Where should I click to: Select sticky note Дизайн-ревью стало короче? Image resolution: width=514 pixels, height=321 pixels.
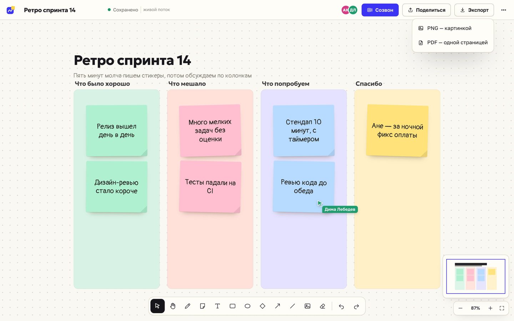tap(117, 187)
